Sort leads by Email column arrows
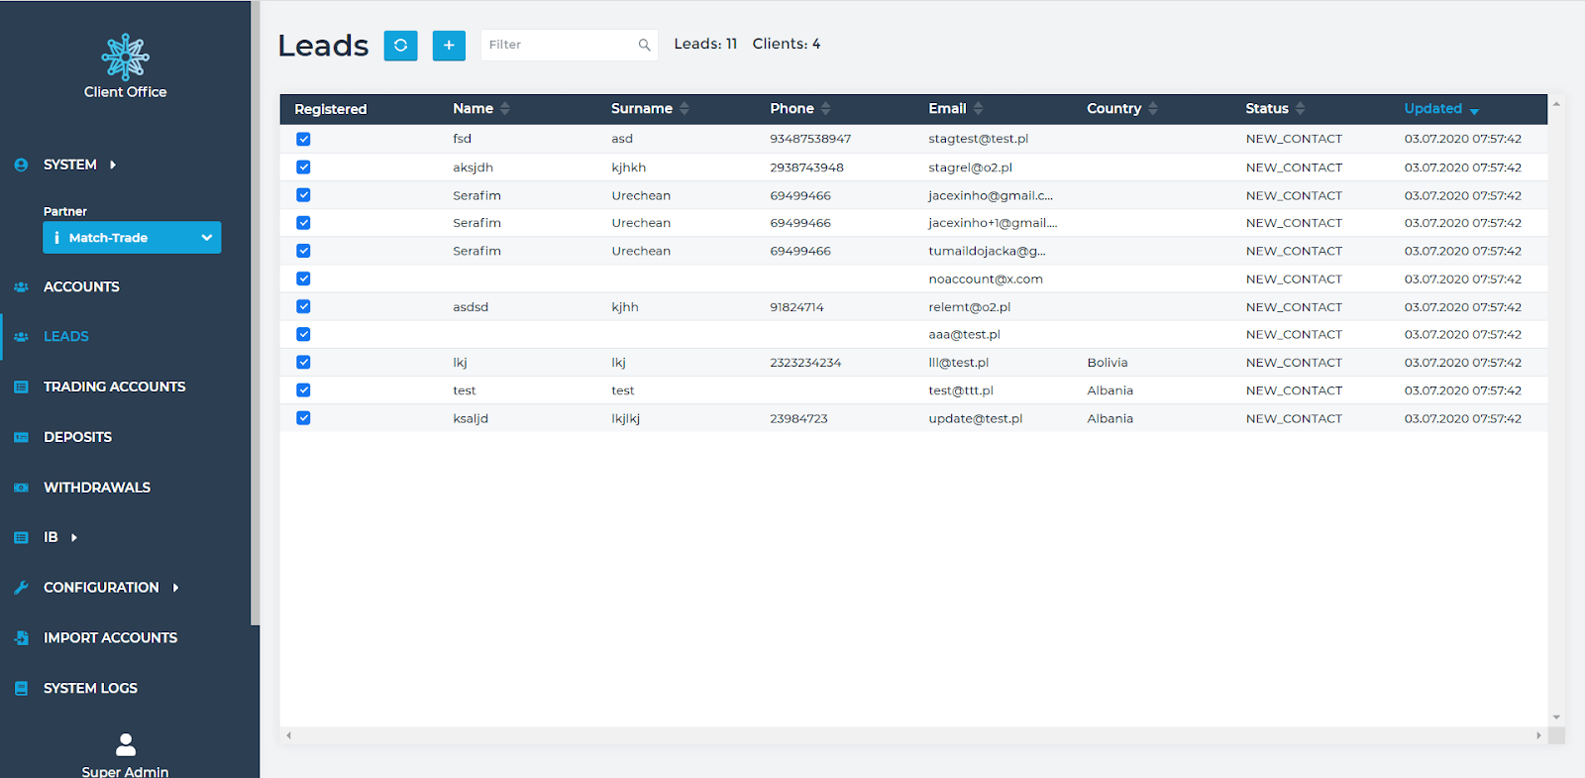 979,108
